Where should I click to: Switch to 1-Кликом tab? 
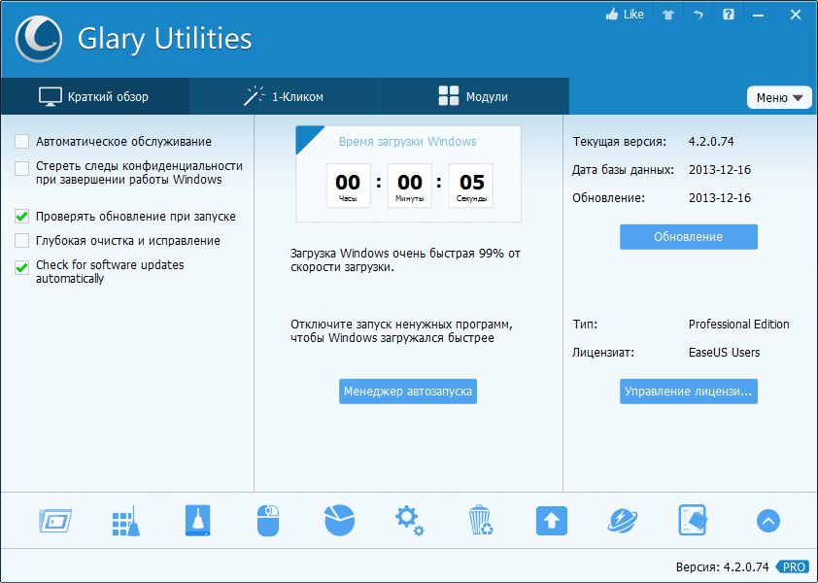click(x=284, y=96)
